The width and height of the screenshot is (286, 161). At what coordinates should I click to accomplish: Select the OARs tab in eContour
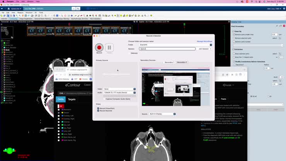coord(61,99)
